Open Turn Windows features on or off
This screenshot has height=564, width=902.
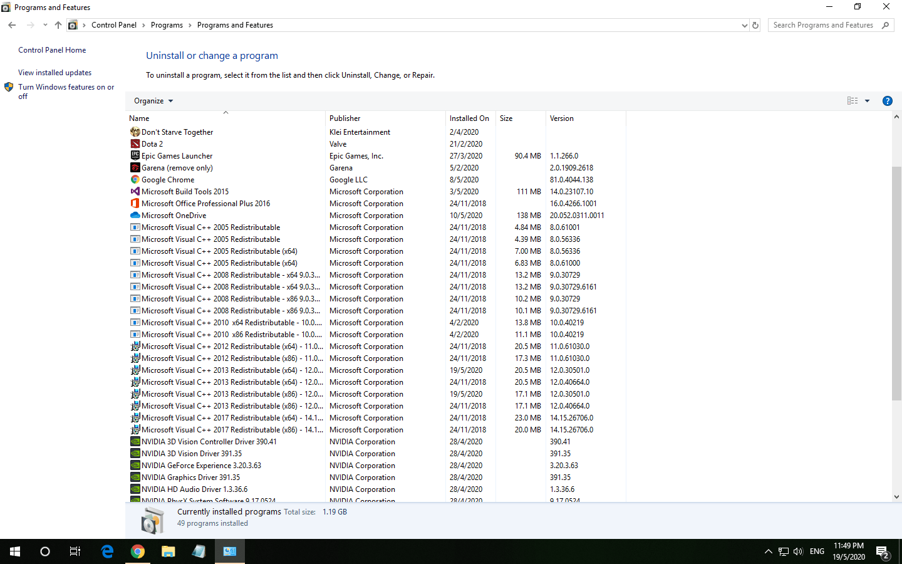66,91
